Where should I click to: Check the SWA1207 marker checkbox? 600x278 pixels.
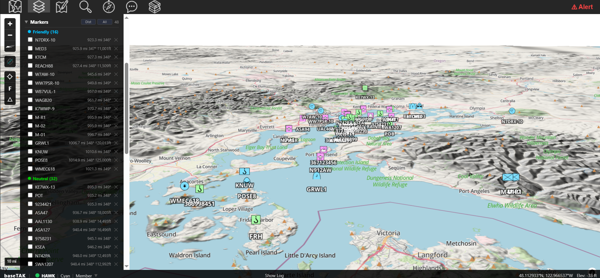pyautogui.click(x=30, y=264)
